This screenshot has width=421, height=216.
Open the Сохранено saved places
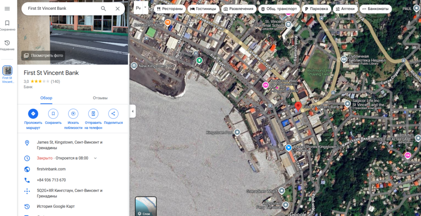coord(7,25)
